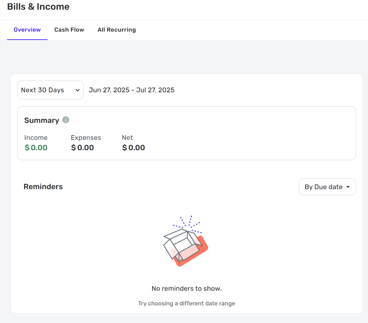Click the Bills & Income page heading
Image resolution: width=368 pixels, height=323 pixels.
pyautogui.click(x=38, y=7)
